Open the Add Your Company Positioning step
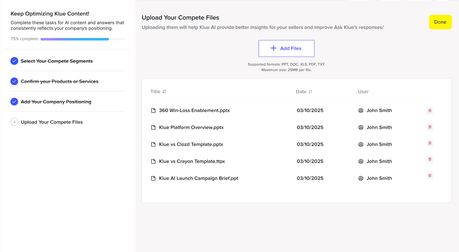 (x=56, y=102)
